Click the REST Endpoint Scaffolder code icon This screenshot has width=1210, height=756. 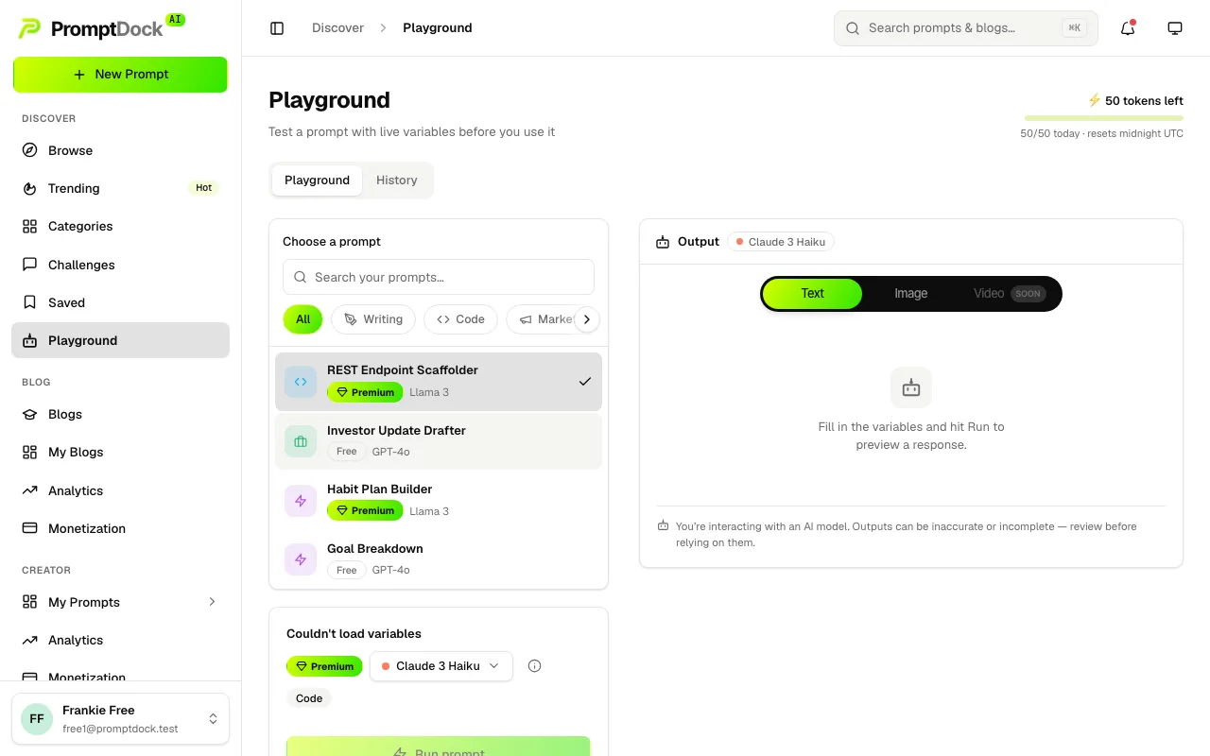pyautogui.click(x=301, y=382)
